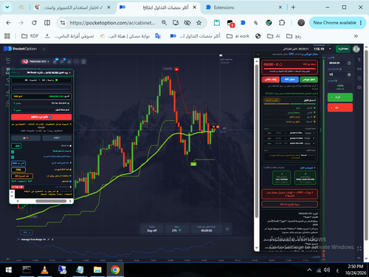Expand the balance 118.19 dropdown arrow

[x=330, y=49]
